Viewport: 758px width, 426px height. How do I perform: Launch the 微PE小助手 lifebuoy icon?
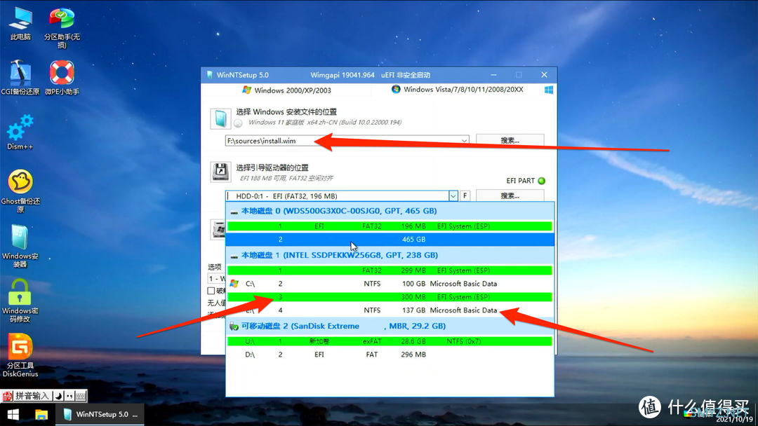(x=62, y=78)
